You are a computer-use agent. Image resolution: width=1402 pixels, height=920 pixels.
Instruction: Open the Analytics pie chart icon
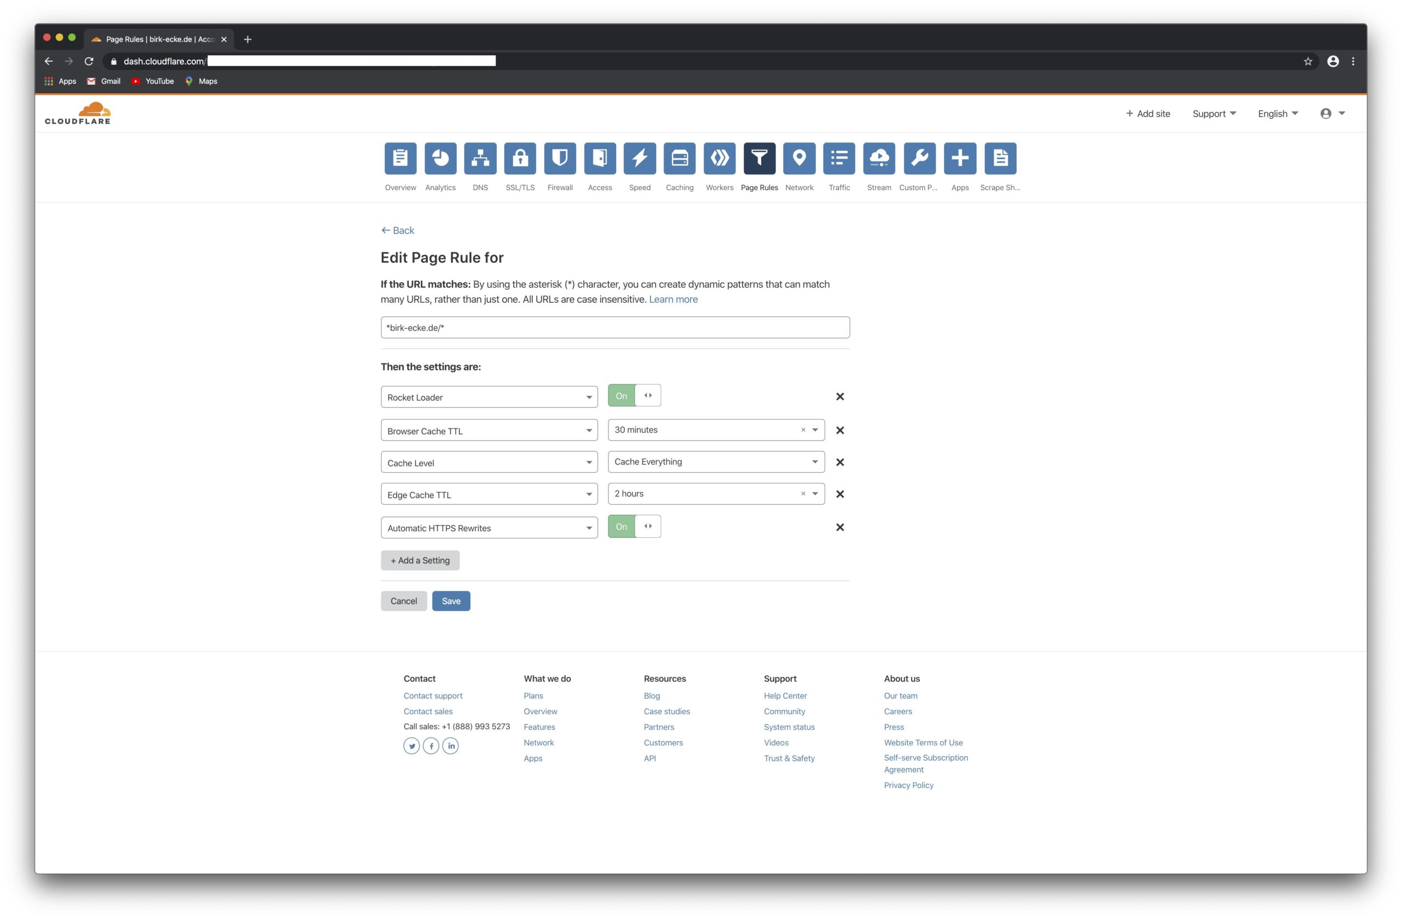[440, 158]
